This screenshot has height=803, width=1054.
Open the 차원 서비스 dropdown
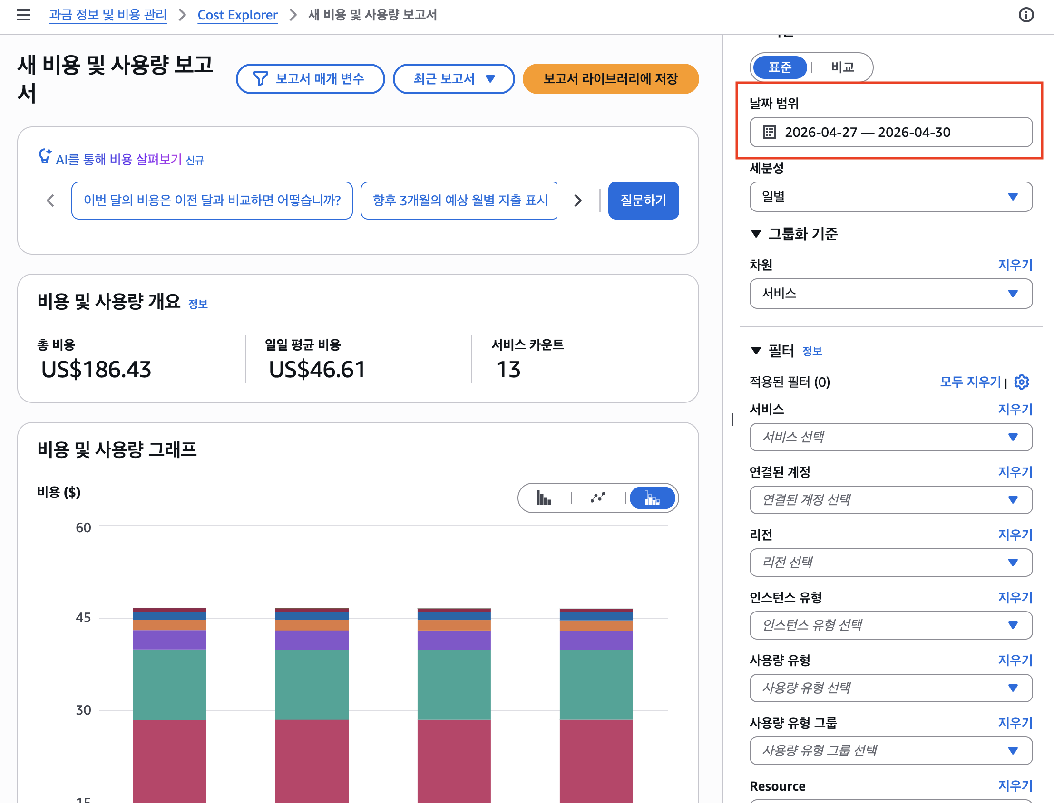point(891,294)
